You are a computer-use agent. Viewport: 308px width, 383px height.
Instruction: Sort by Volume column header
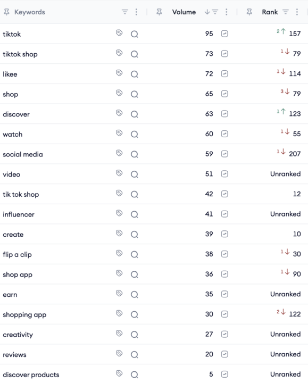[x=184, y=12]
